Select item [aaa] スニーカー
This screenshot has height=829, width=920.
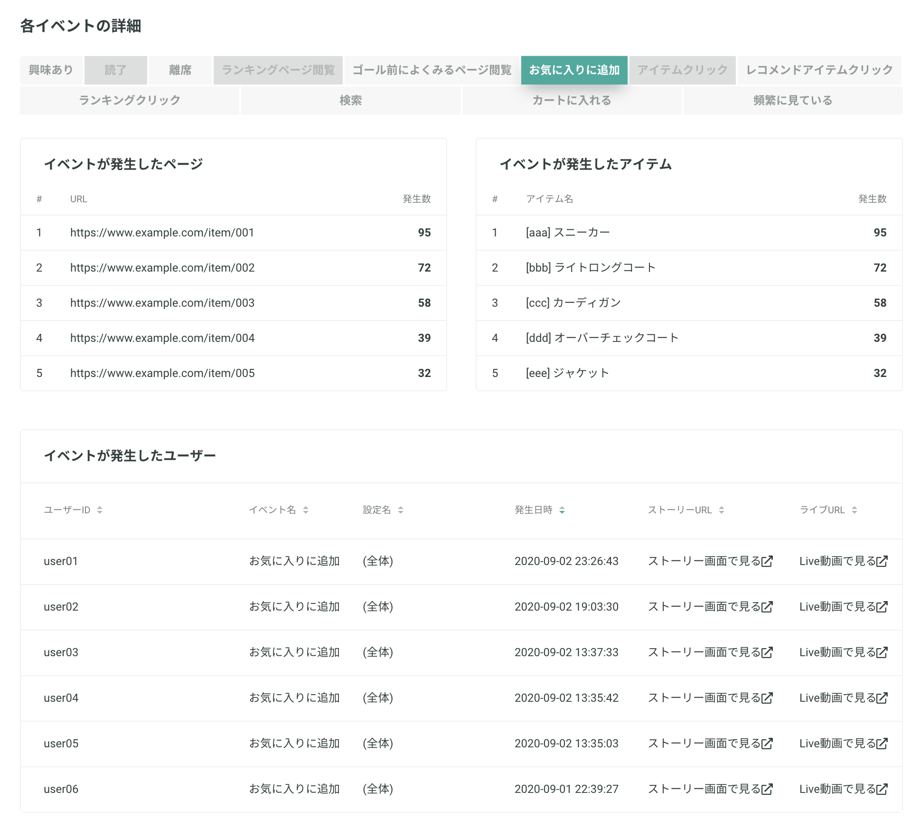click(x=568, y=233)
